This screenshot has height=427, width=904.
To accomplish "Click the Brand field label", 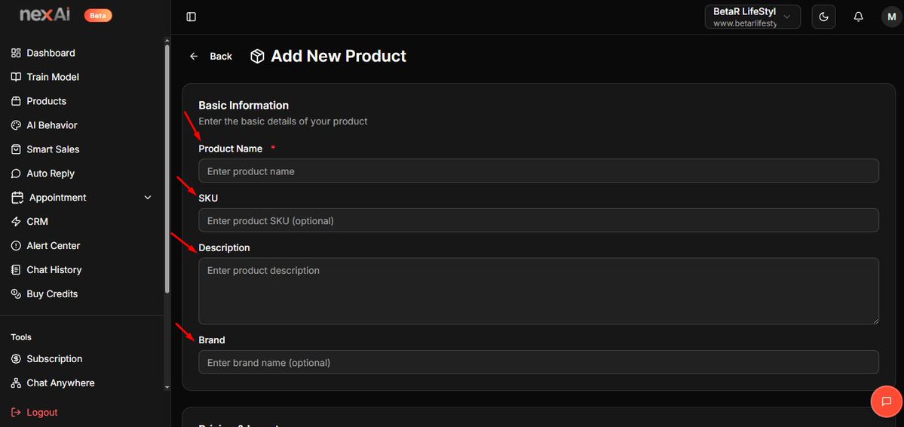I will [212, 340].
